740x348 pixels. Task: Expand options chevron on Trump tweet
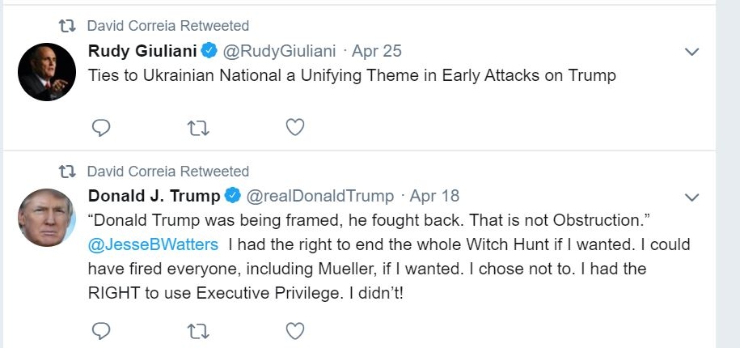[691, 197]
